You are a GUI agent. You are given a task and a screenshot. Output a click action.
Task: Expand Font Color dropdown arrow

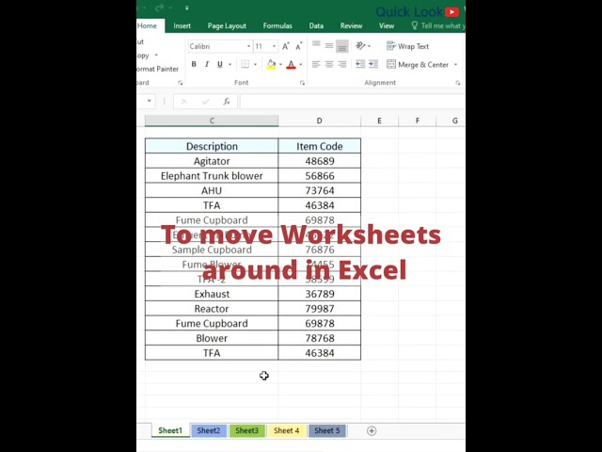click(301, 64)
